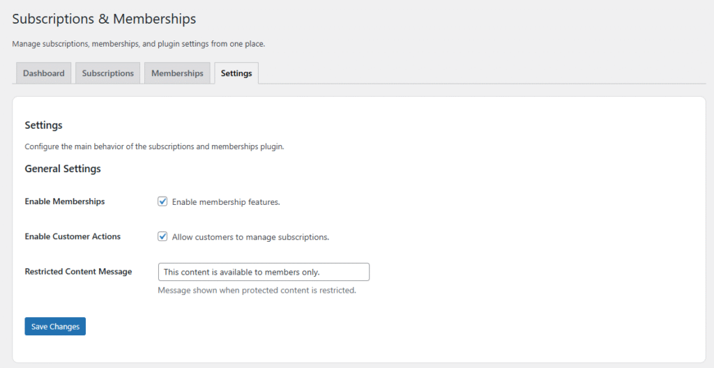Focus the Restricted Content Message text field
The image size is (714, 368).
point(264,272)
